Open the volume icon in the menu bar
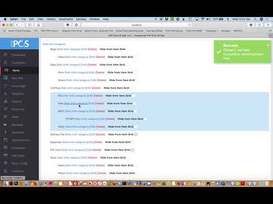The height and width of the screenshot is (204, 273). click(208, 19)
